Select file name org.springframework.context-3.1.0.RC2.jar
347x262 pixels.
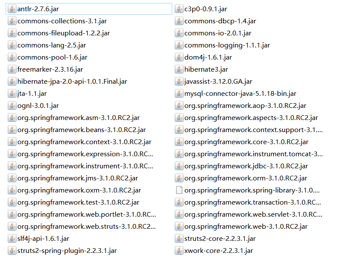tap(84, 142)
